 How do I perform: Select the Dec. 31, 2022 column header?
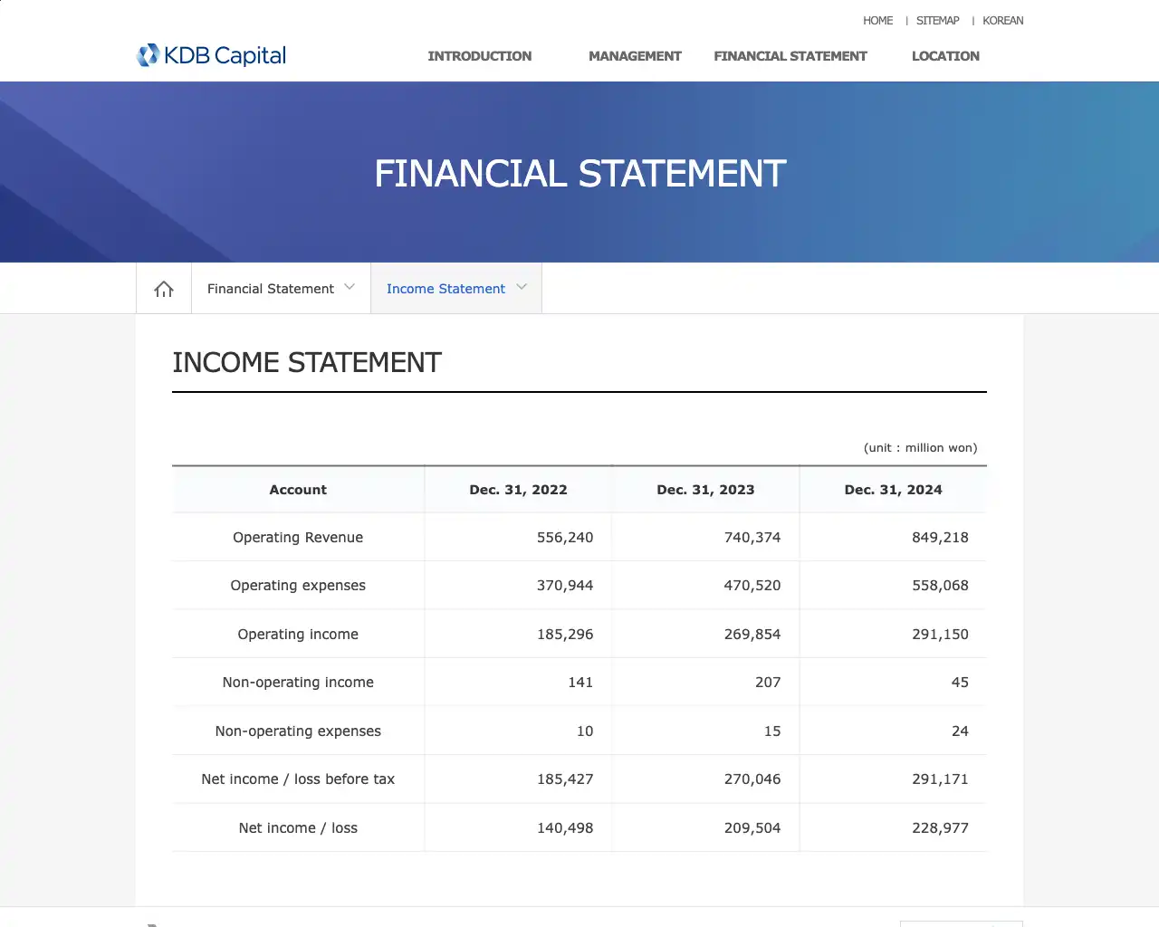[x=518, y=489]
